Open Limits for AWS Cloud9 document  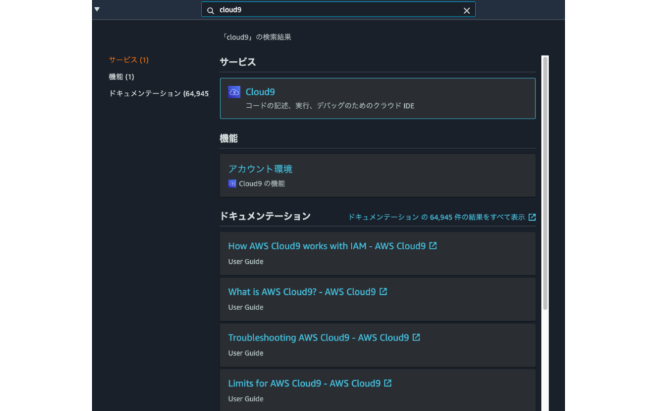[x=304, y=383]
